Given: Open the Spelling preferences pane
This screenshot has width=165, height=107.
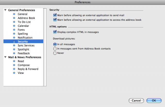Looking at the screenshot, I should (23, 34).
